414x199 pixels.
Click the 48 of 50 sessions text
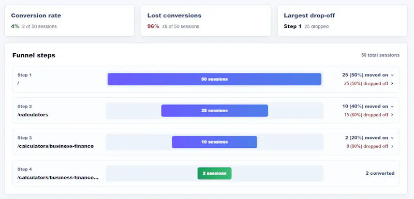(x=181, y=26)
